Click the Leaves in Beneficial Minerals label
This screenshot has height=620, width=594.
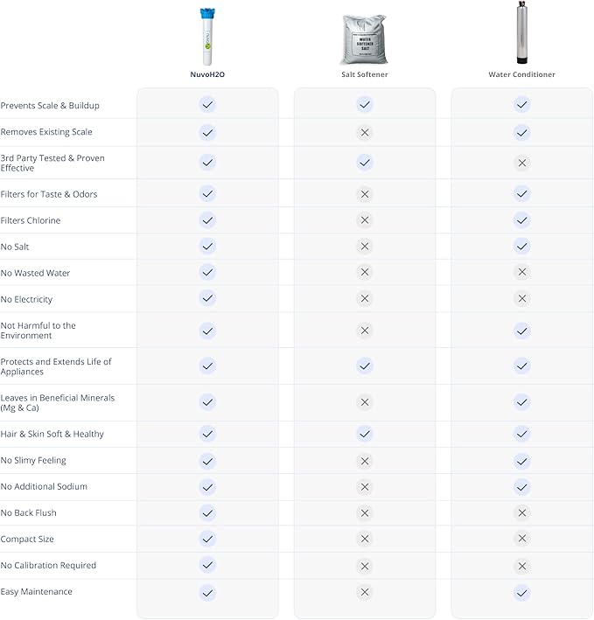pos(58,402)
